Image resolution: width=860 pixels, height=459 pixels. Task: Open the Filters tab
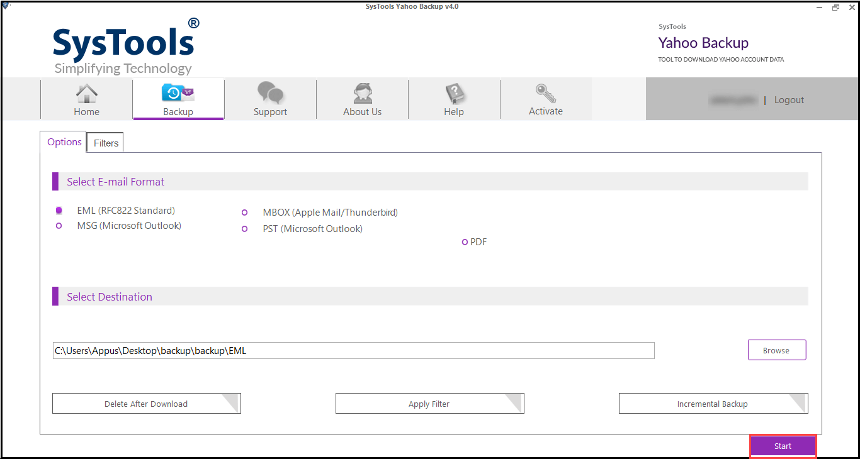pyautogui.click(x=106, y=143)
